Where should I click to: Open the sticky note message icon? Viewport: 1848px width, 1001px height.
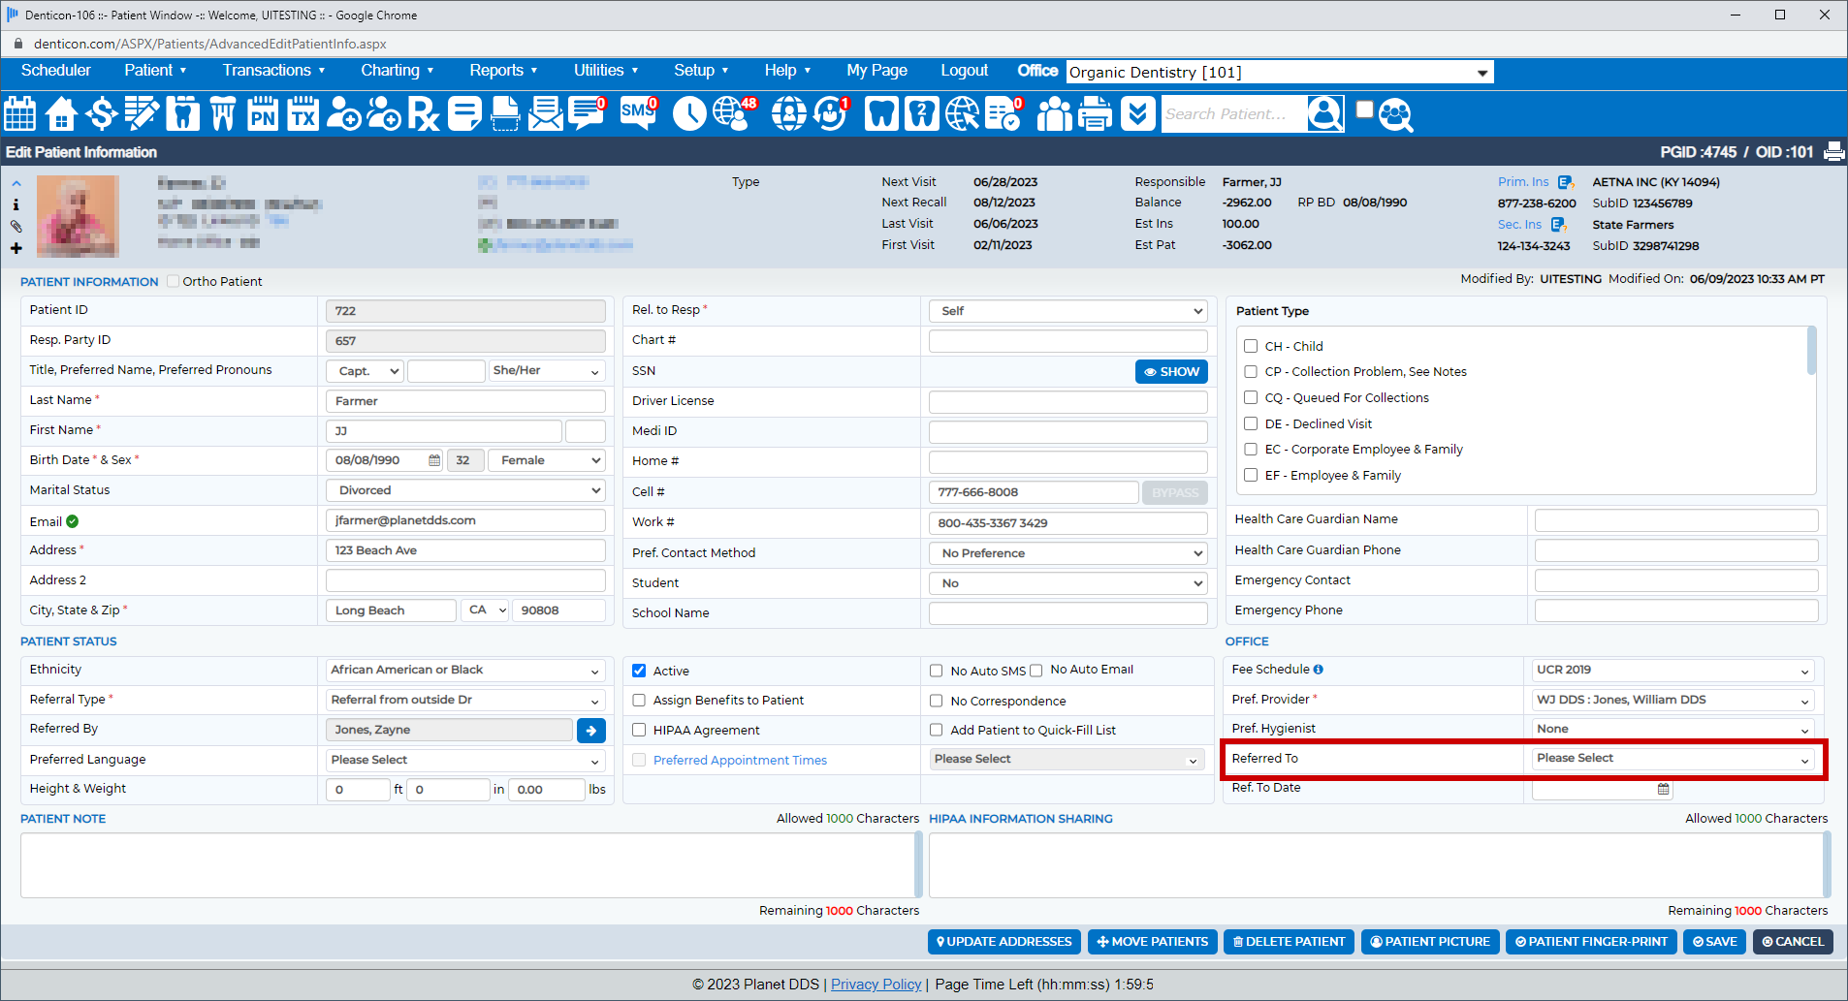[464, 113]
